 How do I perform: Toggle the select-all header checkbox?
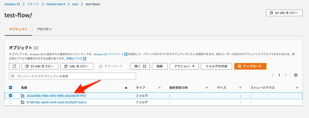(x=11, y=88)
